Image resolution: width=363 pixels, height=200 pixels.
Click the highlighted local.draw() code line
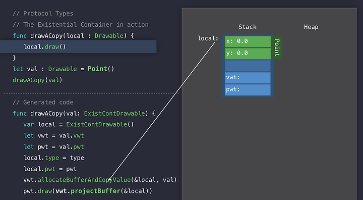[78, 46]
